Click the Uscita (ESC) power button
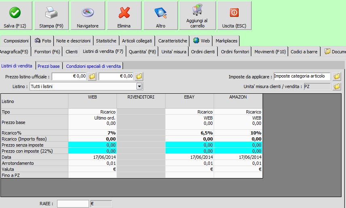Screen dimensions: 346x208 pos(234,15)
